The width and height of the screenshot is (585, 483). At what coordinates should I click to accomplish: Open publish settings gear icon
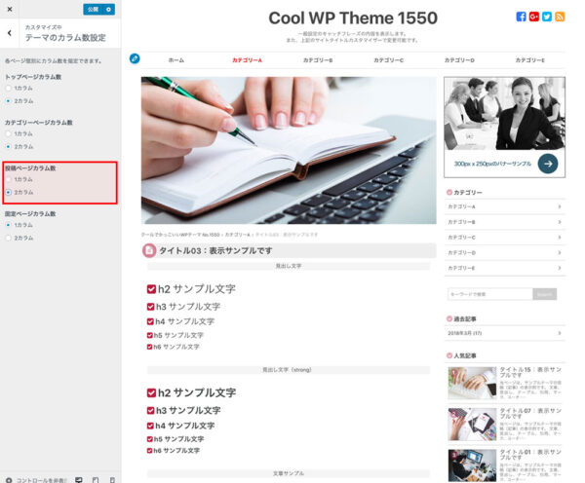click(108, 9)
